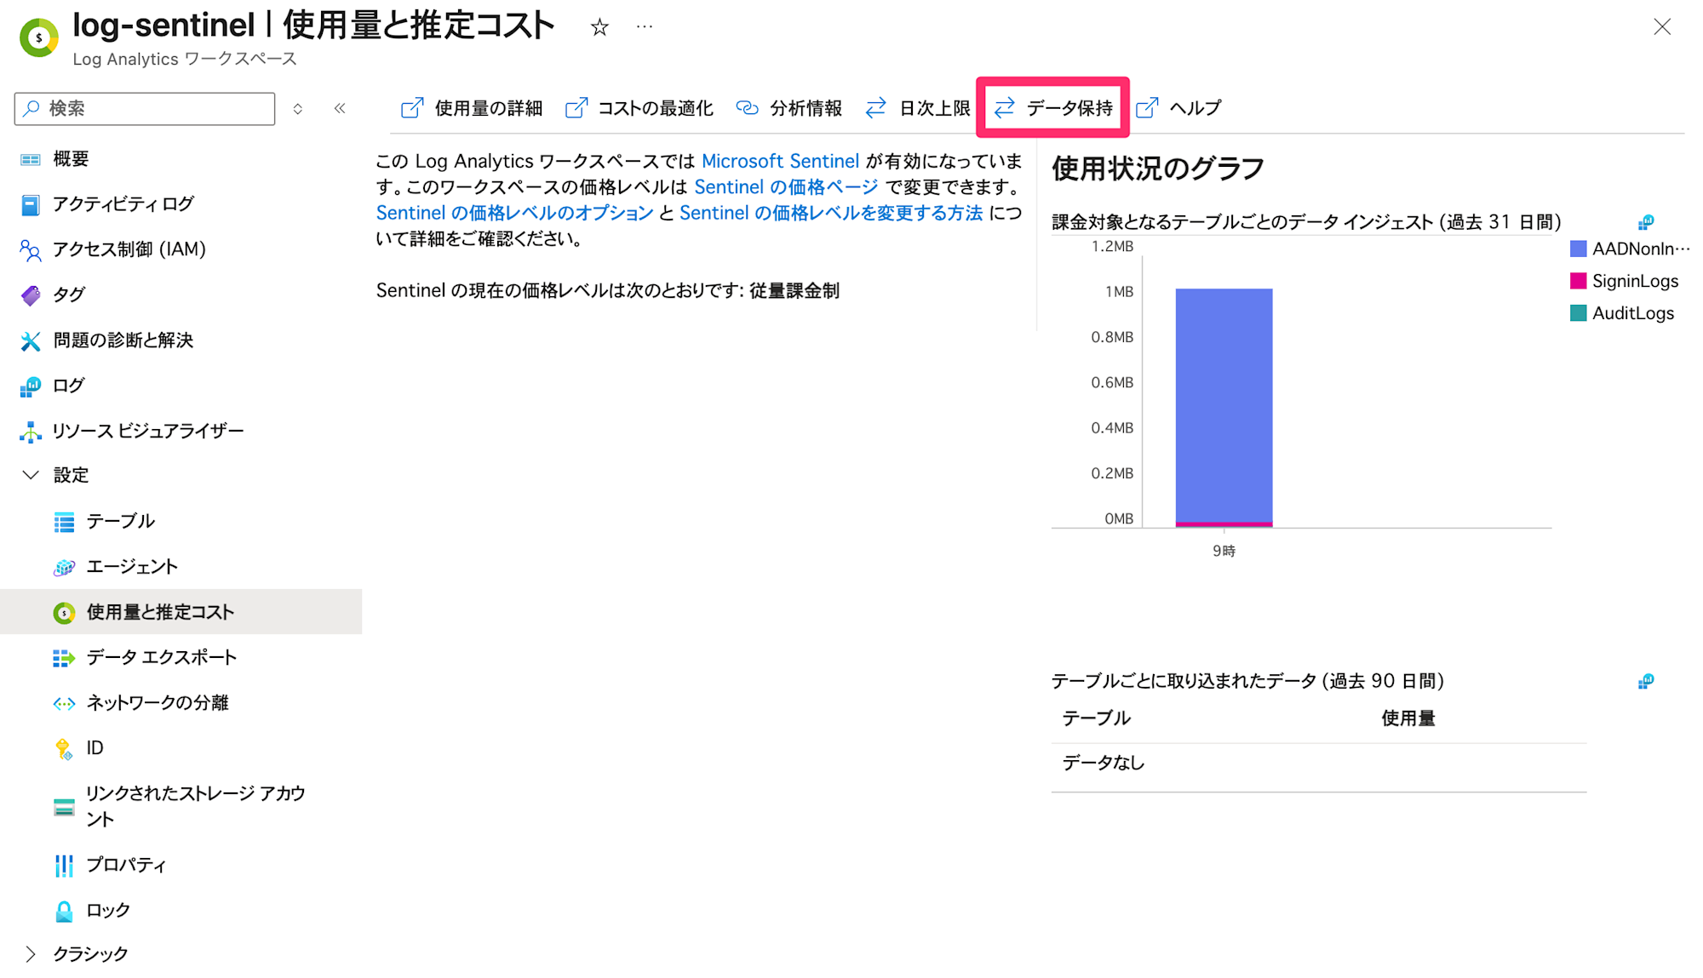Collapse the 設定 section chevron
The height and width of the screenshot is (978, 1703).
click(31, 475)
